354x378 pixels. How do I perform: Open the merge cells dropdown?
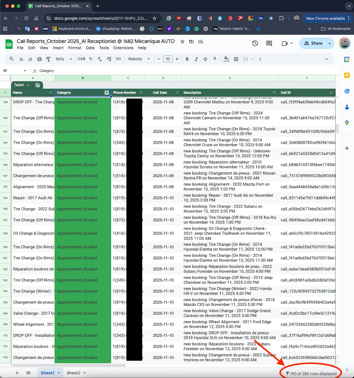(x=248, y=59)
